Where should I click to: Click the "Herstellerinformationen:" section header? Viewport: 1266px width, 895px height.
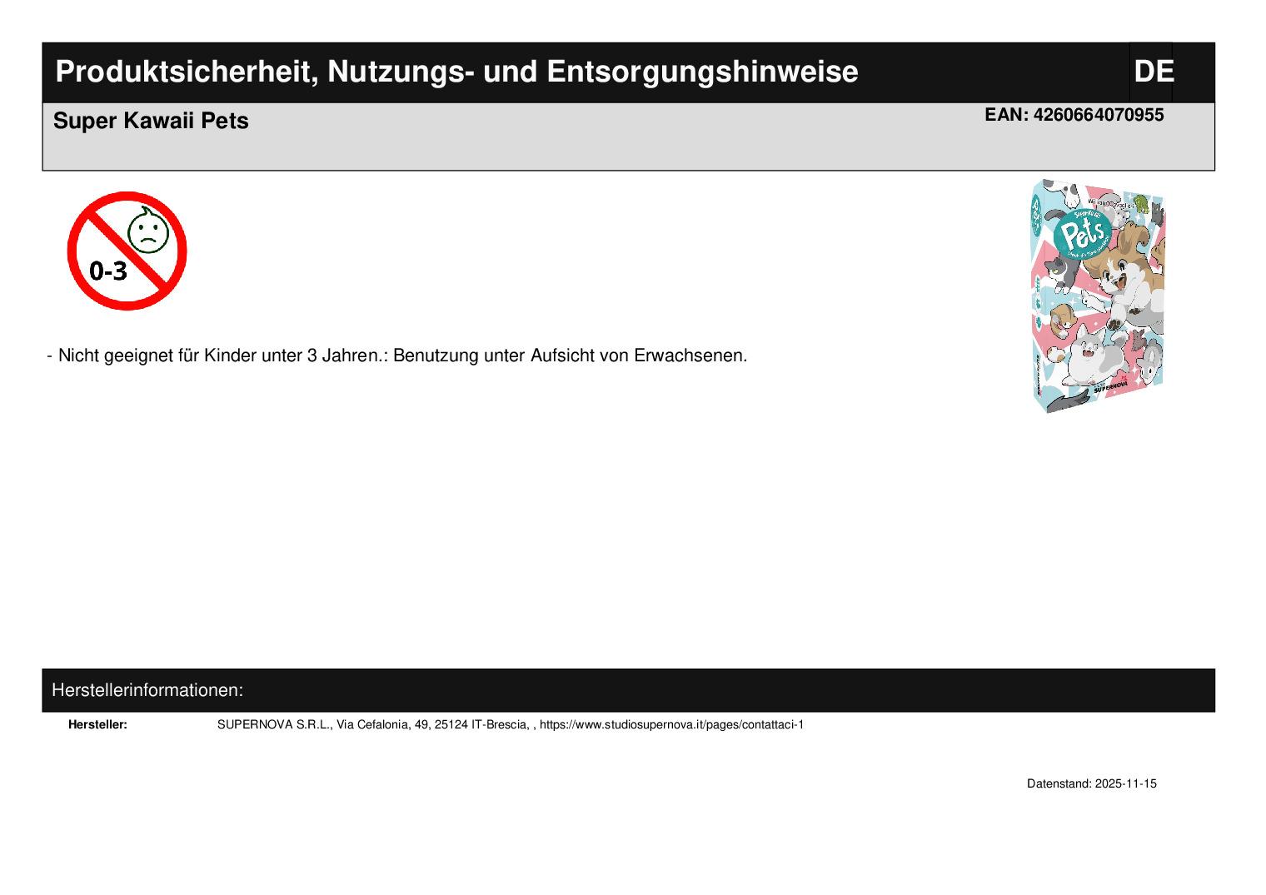point(147,690)
